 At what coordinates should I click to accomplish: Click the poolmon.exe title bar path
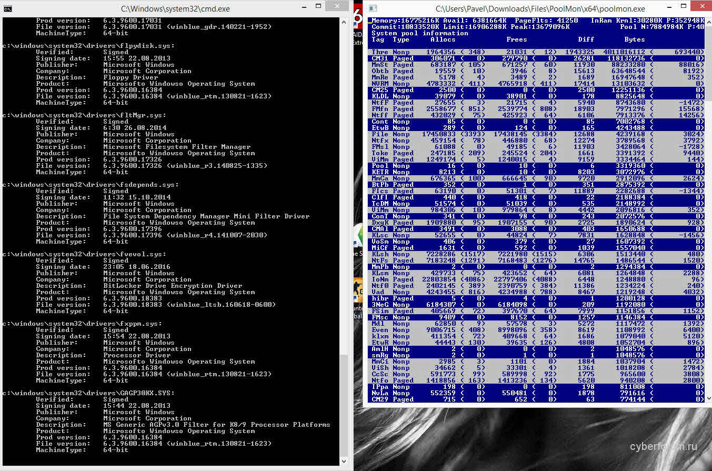point(540,8)
